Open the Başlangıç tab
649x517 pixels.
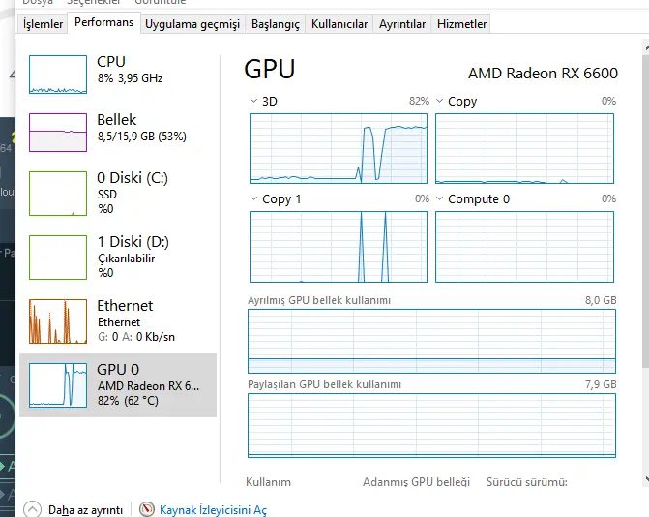point(276,24)
